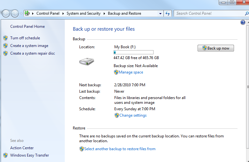The width and height of the screenshot is (249, 162).
Task: Select Turn off schedule
Action: (25, 38)
